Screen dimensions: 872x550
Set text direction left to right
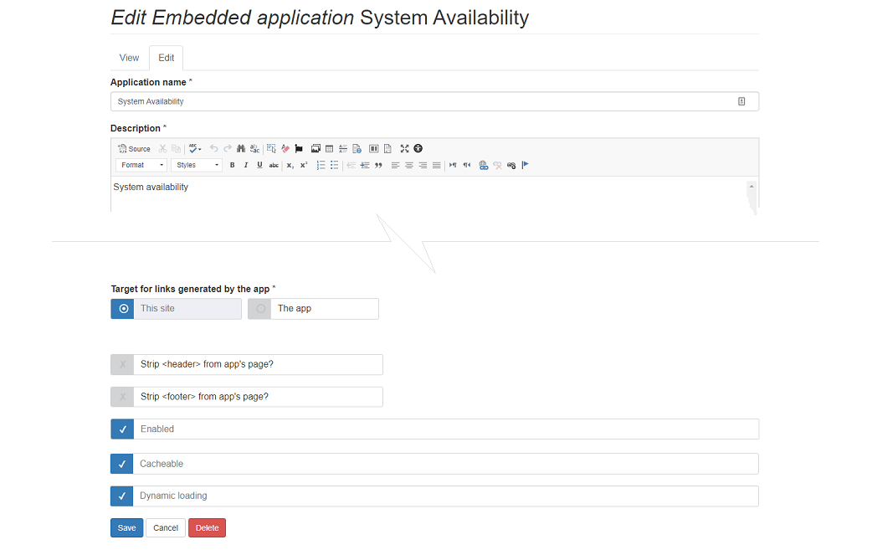click(453, 165)
